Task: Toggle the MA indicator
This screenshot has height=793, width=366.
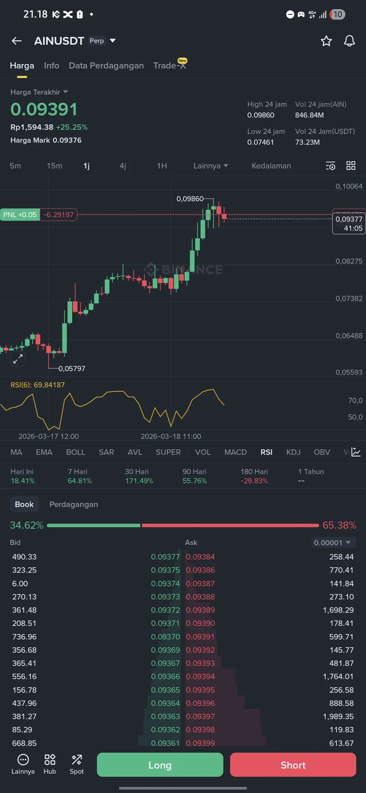Action: click(16, 452)
